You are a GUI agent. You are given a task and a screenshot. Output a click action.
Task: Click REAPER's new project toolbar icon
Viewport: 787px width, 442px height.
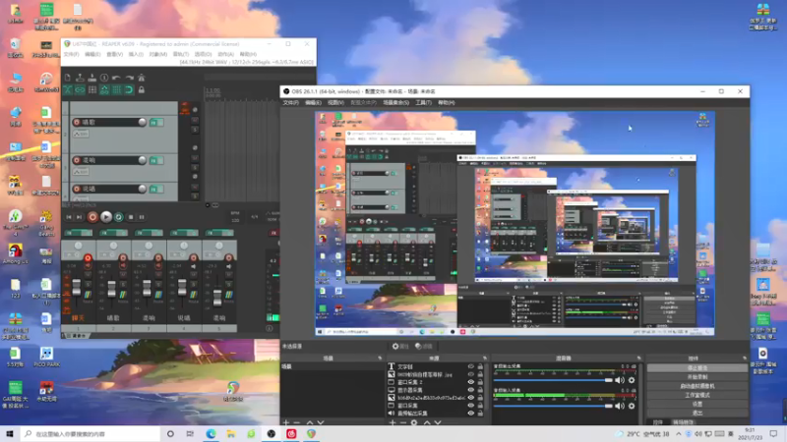pyautogui.click(x=67, y=78)
